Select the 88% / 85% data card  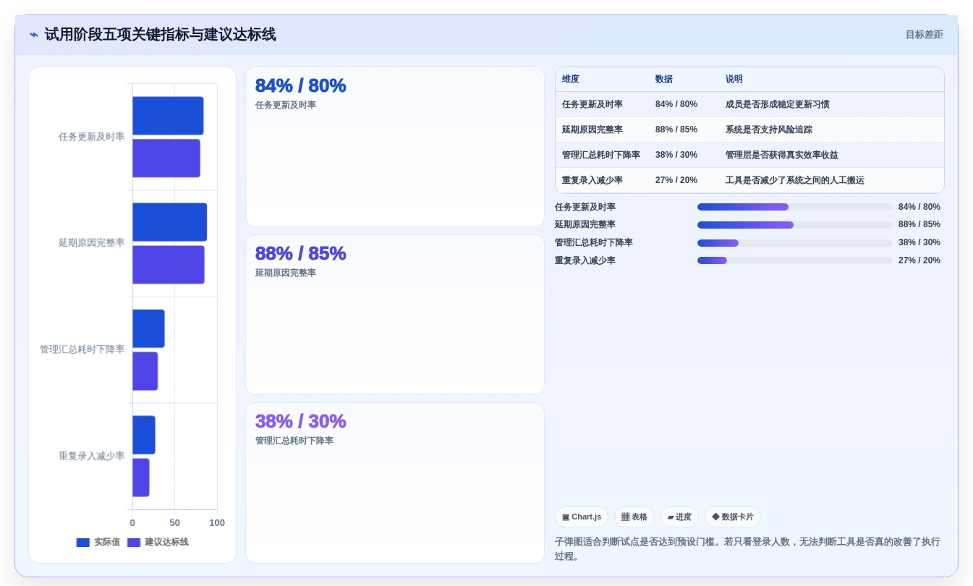395,315
